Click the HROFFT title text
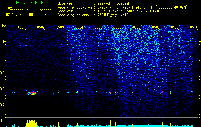The image size is (201, 127). [33, 3]
